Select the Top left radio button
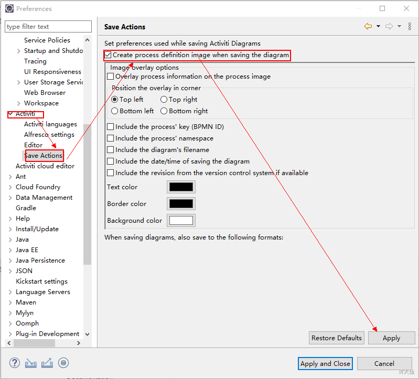Image resolution: width=419 pixels, height=379 pixels. [x=115, y=100]
